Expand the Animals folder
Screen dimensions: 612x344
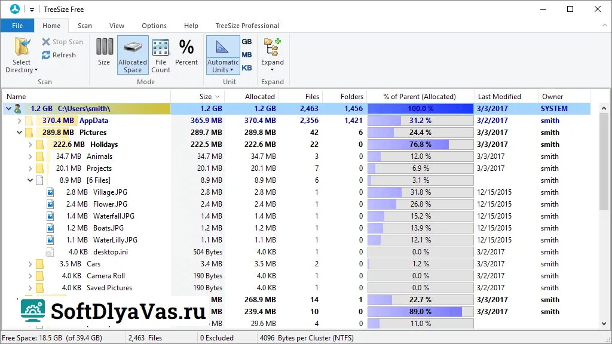[30, 157]
